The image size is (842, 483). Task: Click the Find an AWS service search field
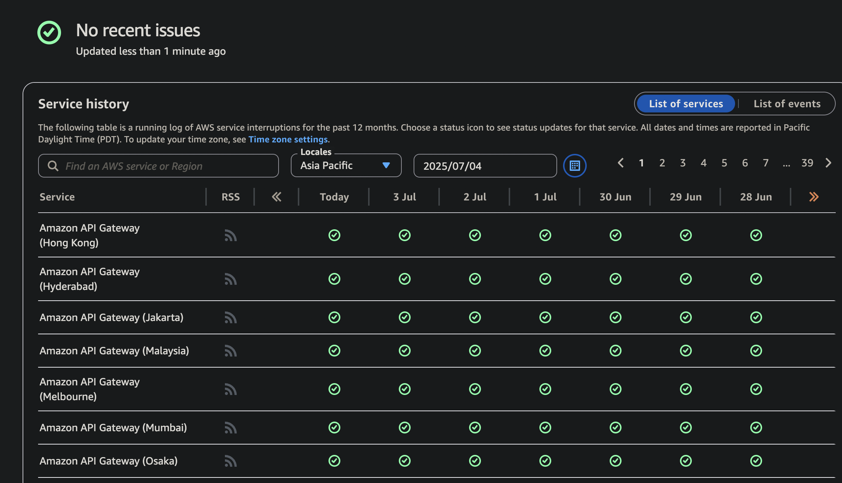pyautogui.click(x=158, y=166)
